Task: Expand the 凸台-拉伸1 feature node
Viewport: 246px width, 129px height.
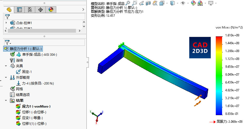Action: (6, 23)
